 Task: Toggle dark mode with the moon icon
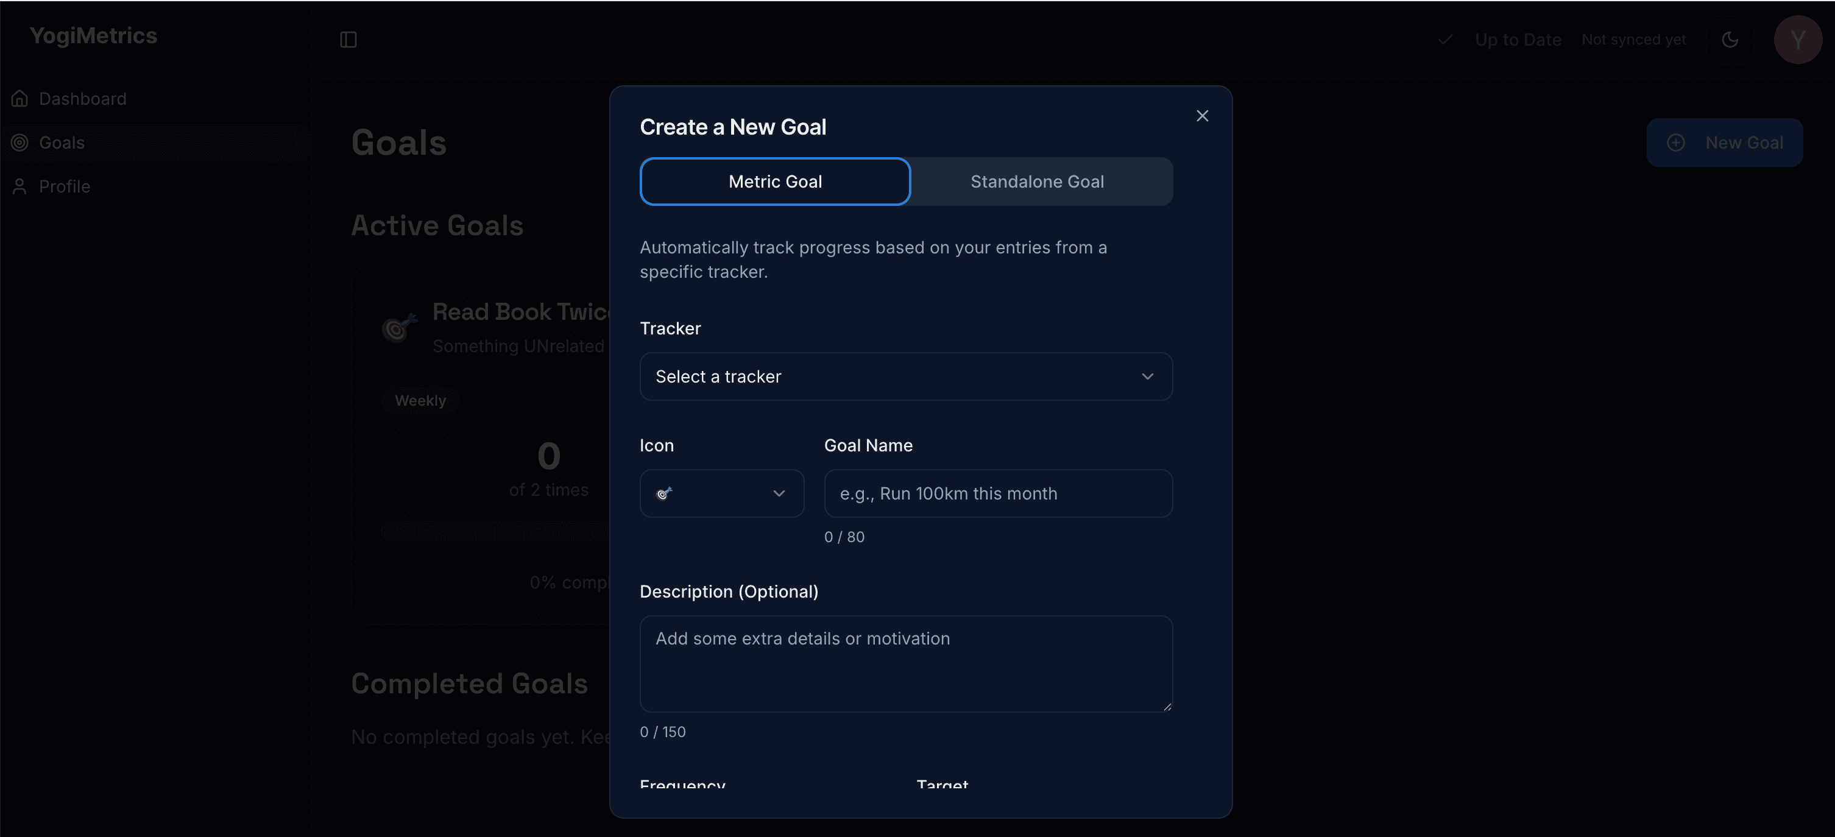(x=1731, y=40)
